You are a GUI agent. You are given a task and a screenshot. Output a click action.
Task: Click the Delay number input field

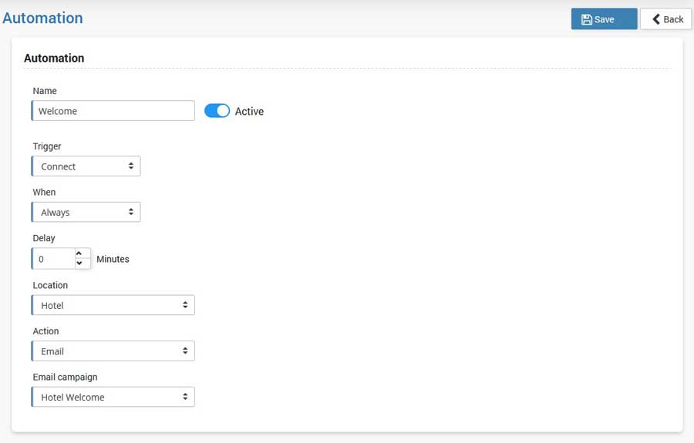54,259
